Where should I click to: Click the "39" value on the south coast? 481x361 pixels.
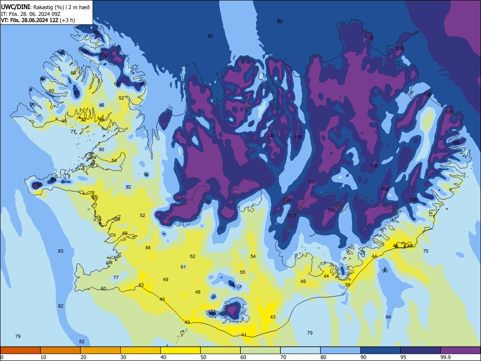pyautogui.click(x=347, y=285)
